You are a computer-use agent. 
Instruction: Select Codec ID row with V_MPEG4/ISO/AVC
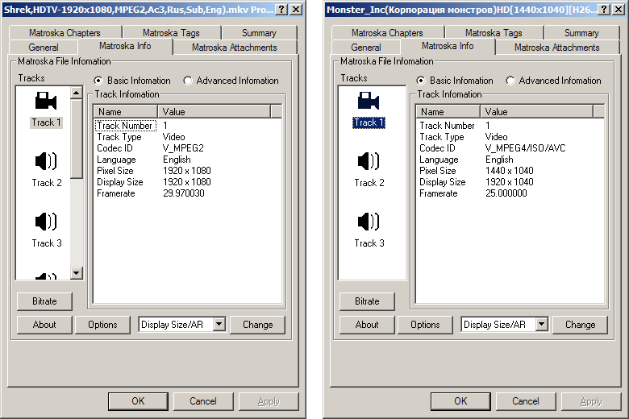[x=510, y=148]
